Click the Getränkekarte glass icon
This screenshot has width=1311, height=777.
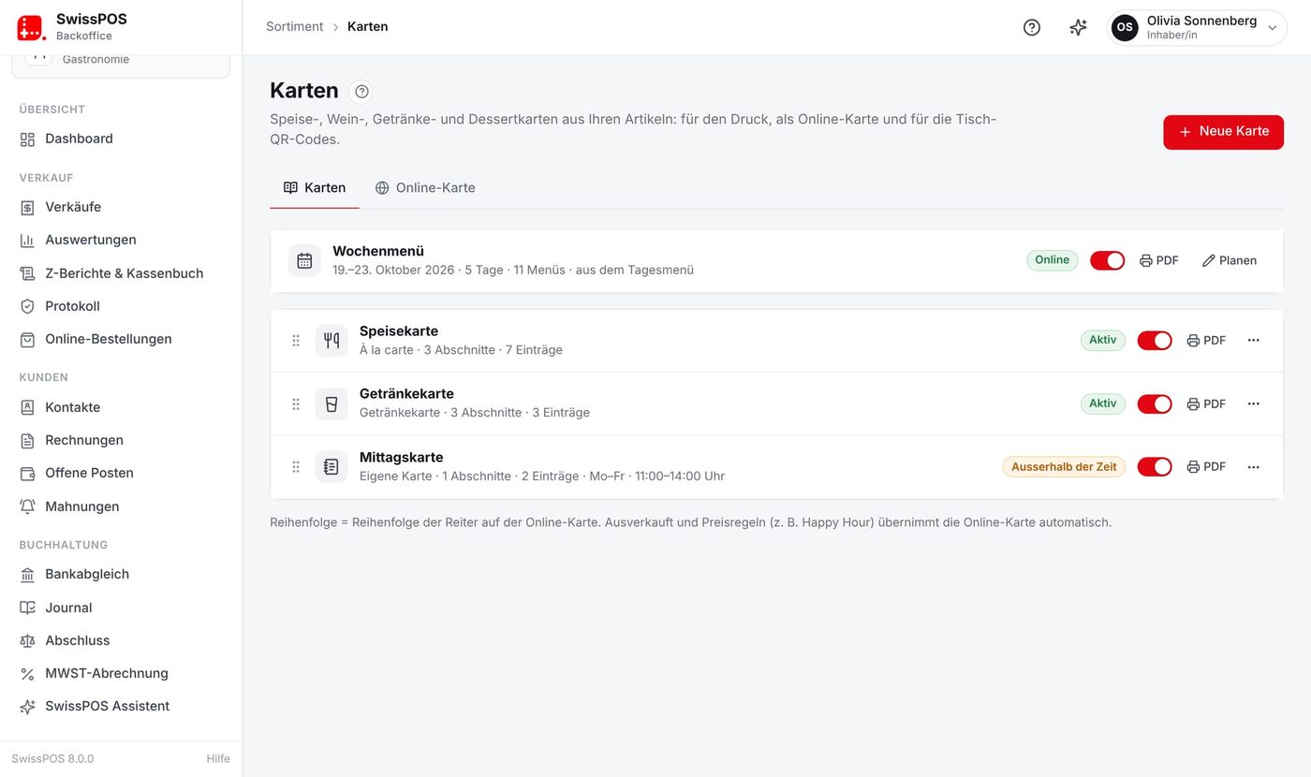[331, 403]
